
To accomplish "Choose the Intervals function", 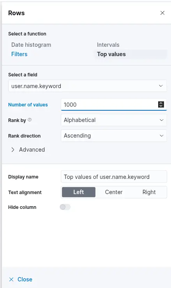I will click(108, 45).
